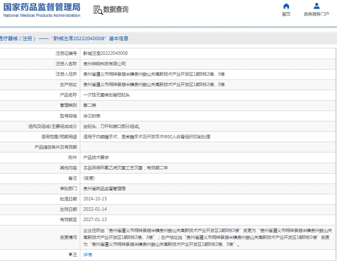Screen dimensions: 337x263
Task: Open the 政务服务门户 text label
Action: click(x=316, y=14)
